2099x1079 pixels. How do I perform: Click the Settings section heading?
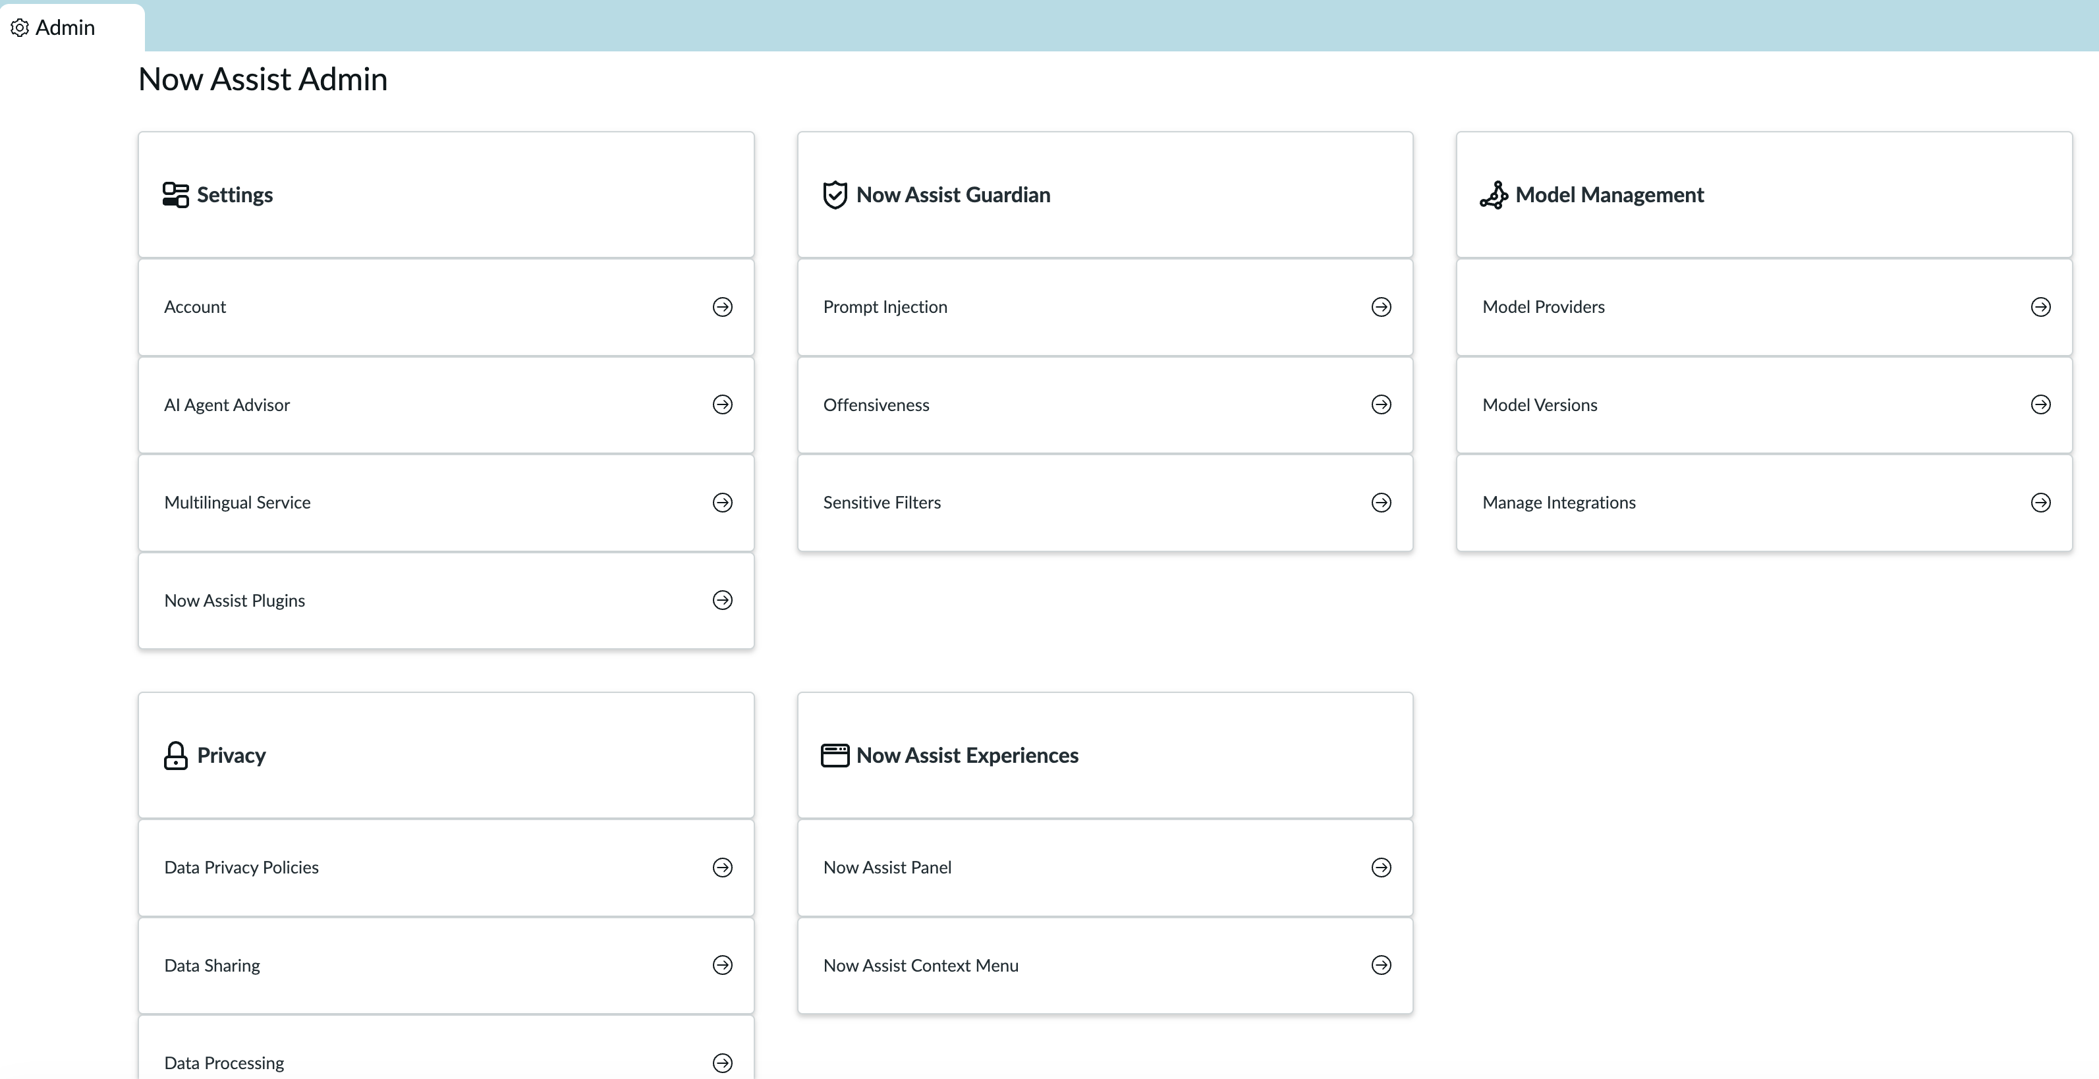pyautogui.click(x=235, y=195)
